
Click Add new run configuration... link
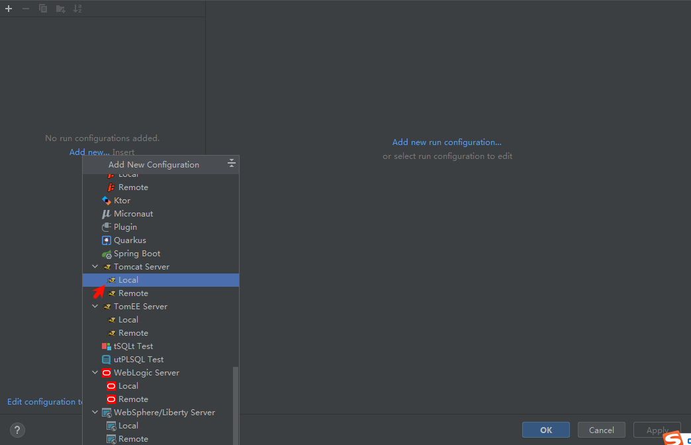point(447,142)
